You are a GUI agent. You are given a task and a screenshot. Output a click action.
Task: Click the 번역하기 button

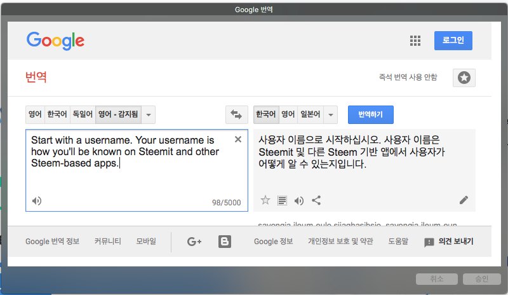point(371,114)
